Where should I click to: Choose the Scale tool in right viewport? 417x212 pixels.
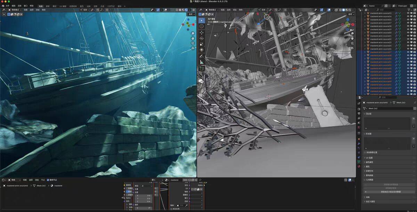coord(202,44)
